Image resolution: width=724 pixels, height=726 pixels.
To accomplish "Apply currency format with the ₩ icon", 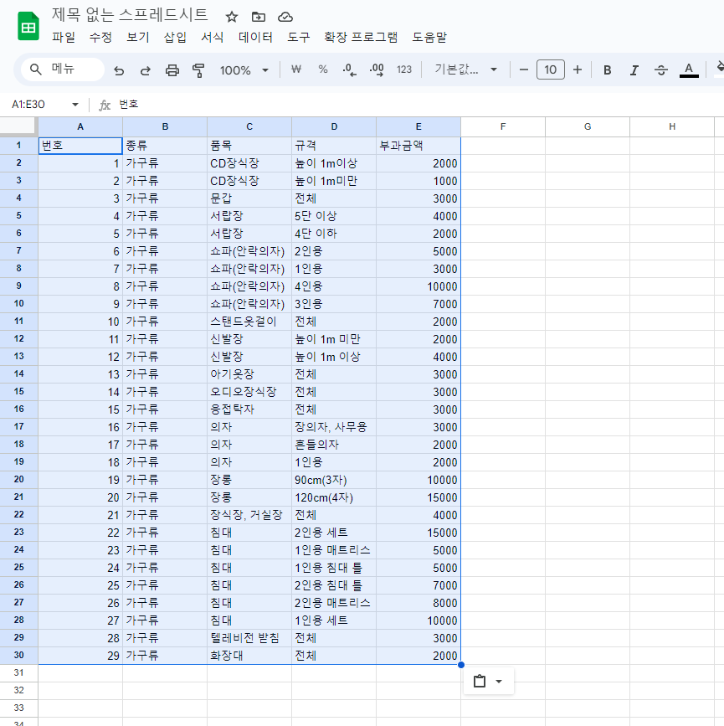I will pos(295,70).
